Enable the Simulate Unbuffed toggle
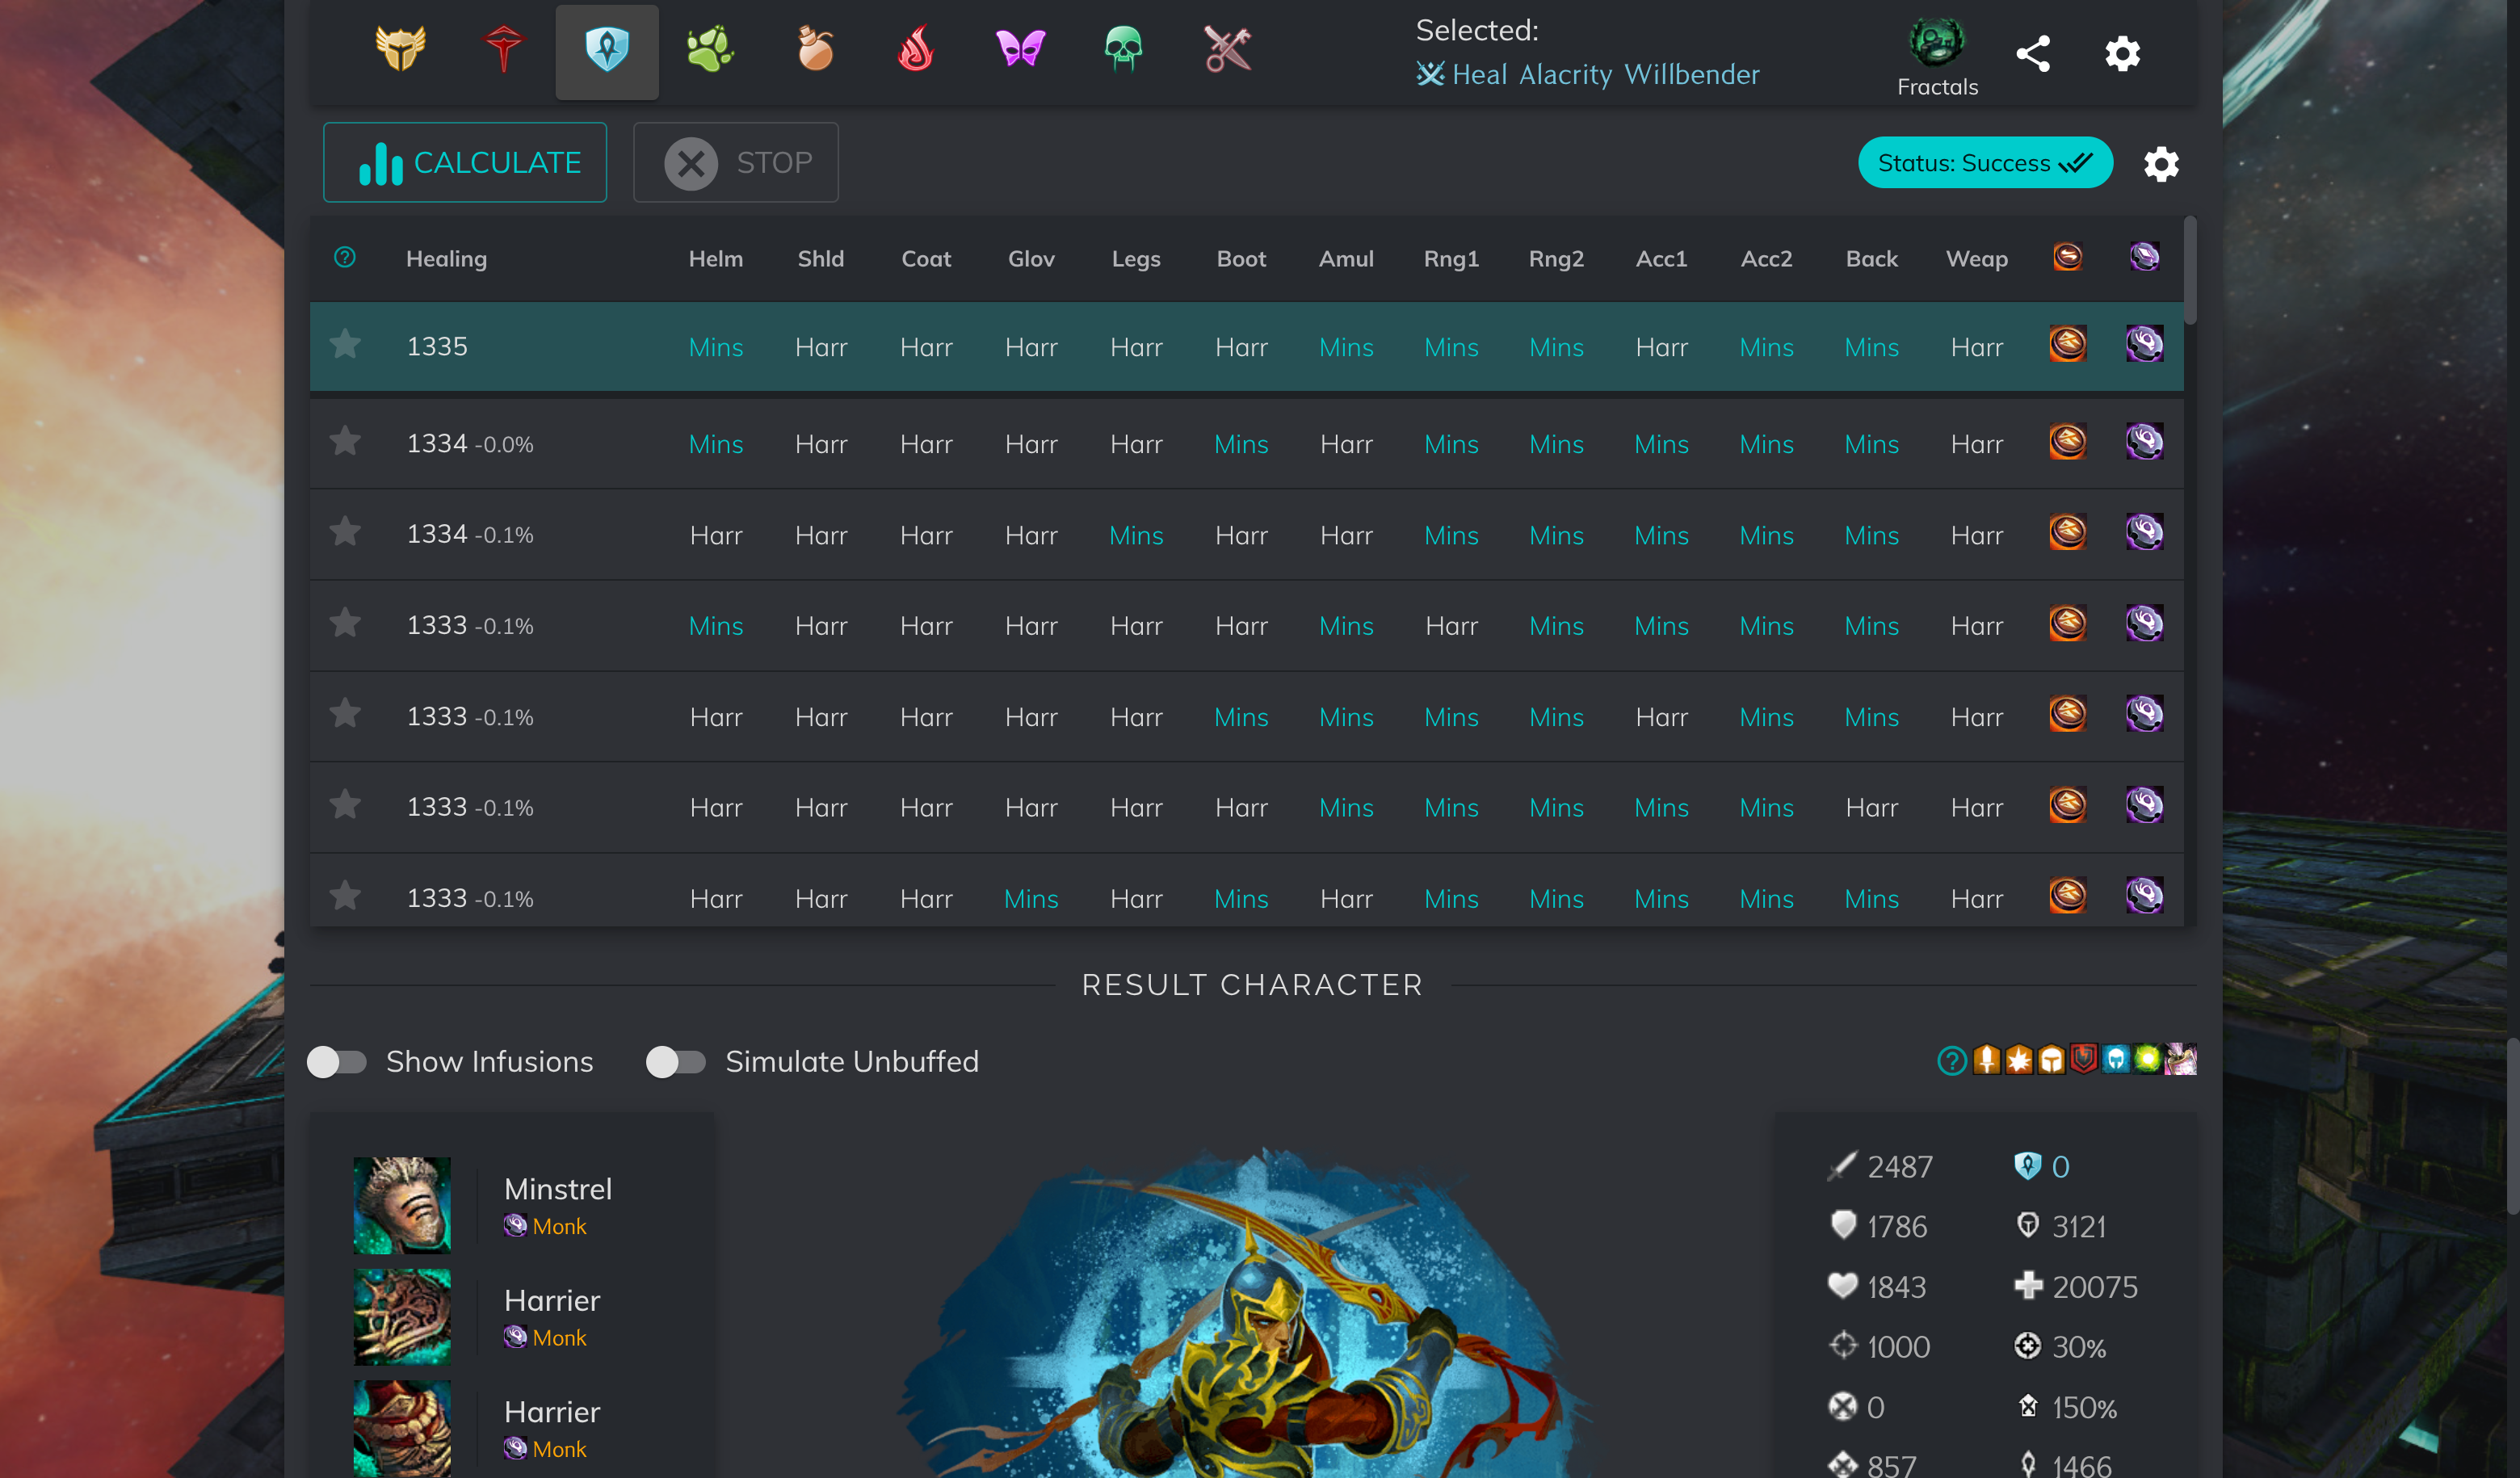The height and width of the screenshot is (1478, 2520). [676, 1062]
